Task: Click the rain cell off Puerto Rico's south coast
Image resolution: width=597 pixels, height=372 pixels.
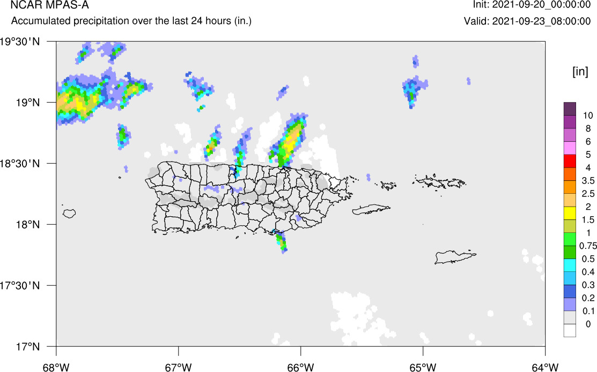Action: [x=282, y=242]
